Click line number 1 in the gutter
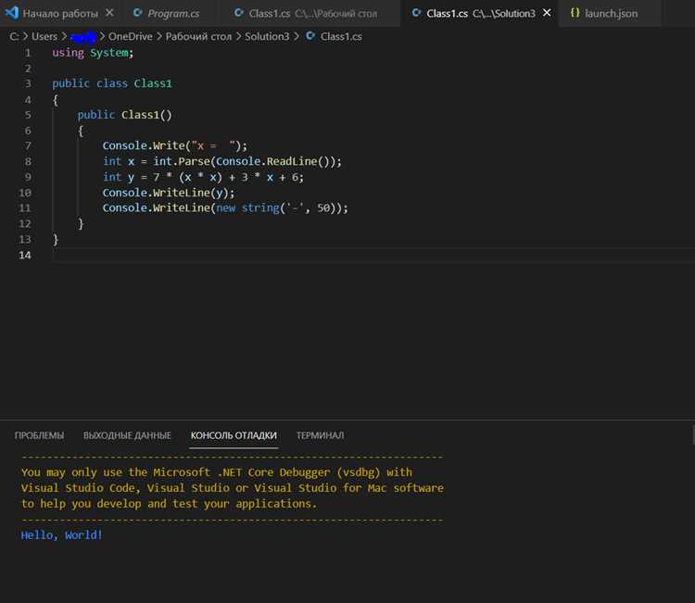The height and width of the screenshot is (603, 695). (28, 53)
